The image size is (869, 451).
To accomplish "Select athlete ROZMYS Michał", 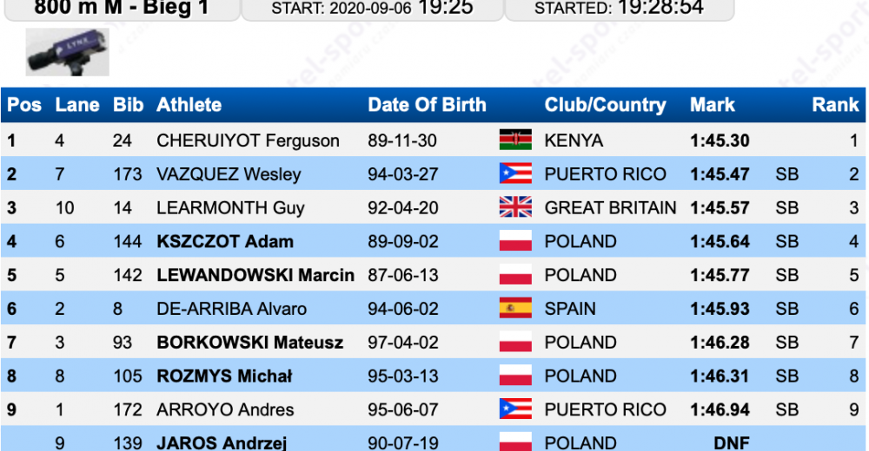I will pos(224,376).
